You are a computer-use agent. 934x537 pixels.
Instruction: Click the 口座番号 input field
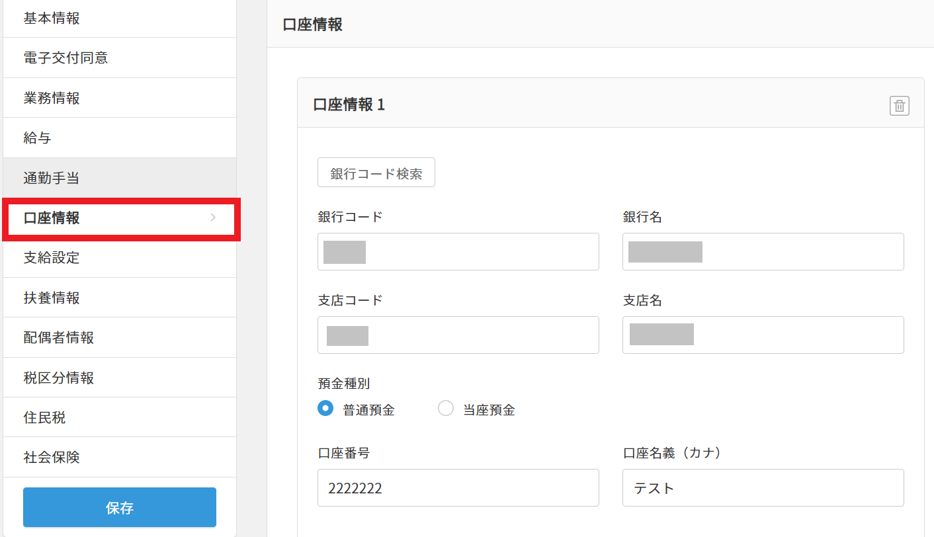[458, 487]
